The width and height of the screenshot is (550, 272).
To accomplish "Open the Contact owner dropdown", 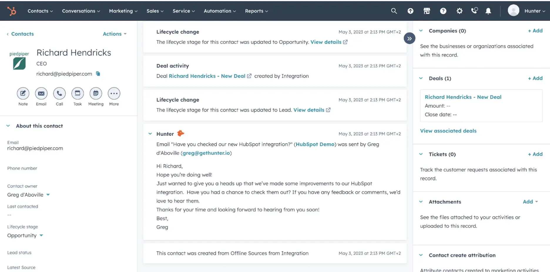I will click(x=28, y=195).
